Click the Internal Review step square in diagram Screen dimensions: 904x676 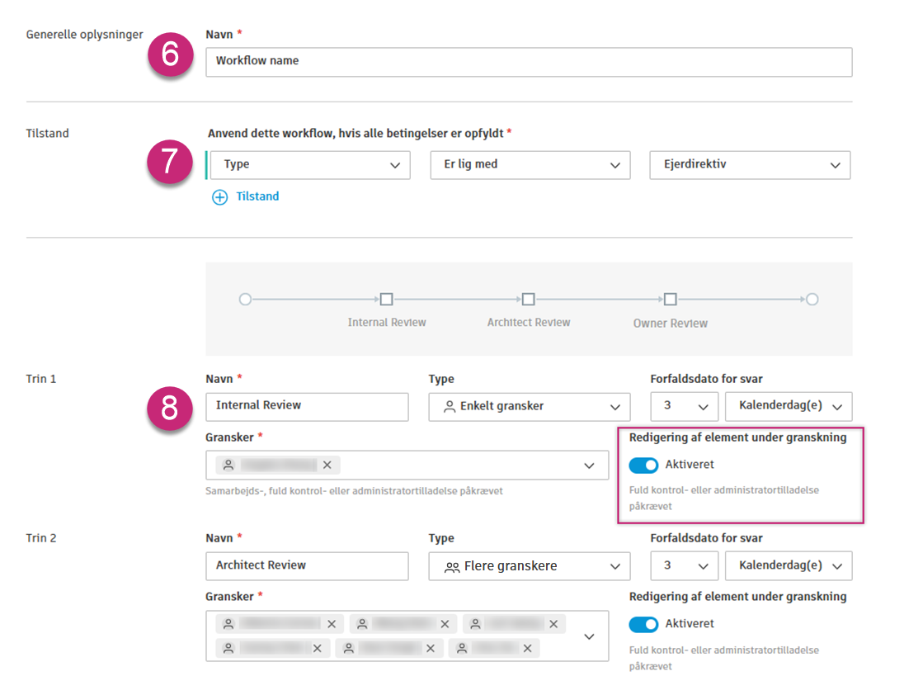[386, 300]
